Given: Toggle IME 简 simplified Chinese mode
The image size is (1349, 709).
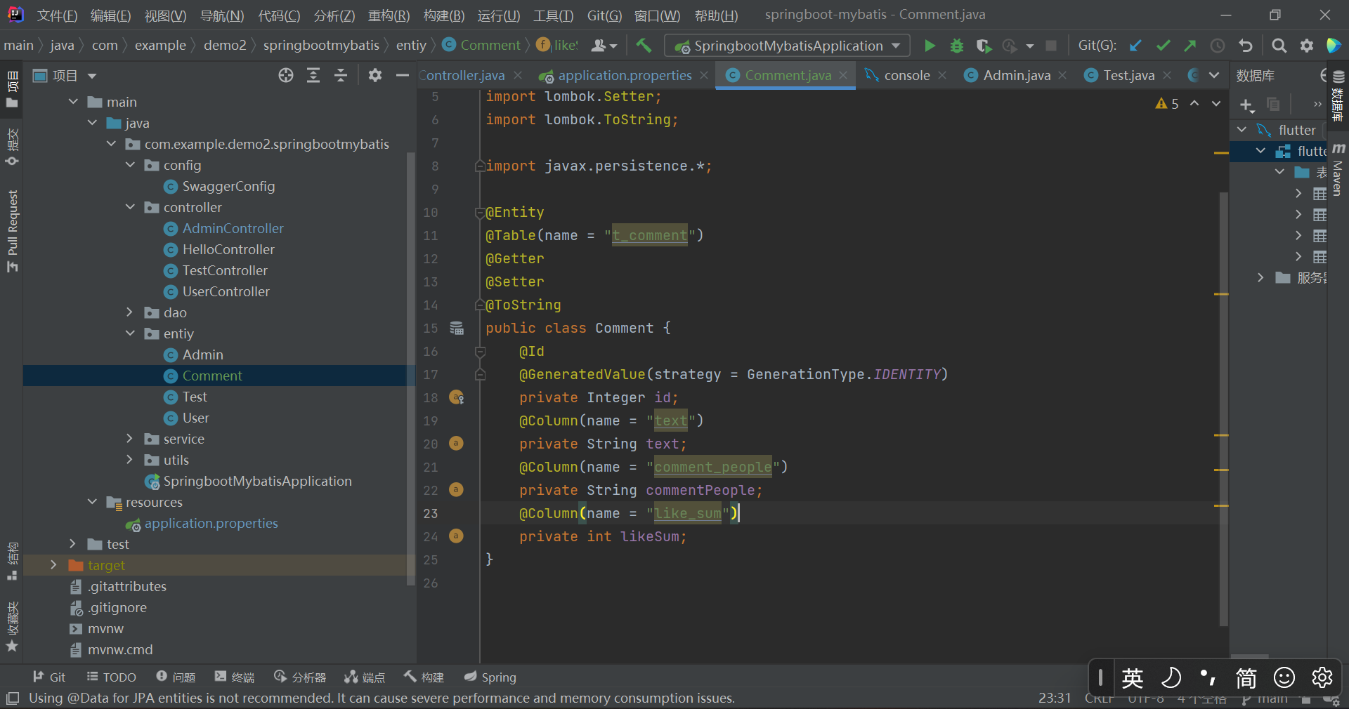Looking at the screenshot, I should (x=1246, y=678).
